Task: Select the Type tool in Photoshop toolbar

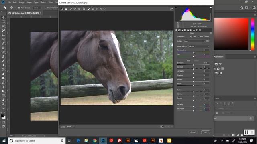Action: (x=3, y=87)
